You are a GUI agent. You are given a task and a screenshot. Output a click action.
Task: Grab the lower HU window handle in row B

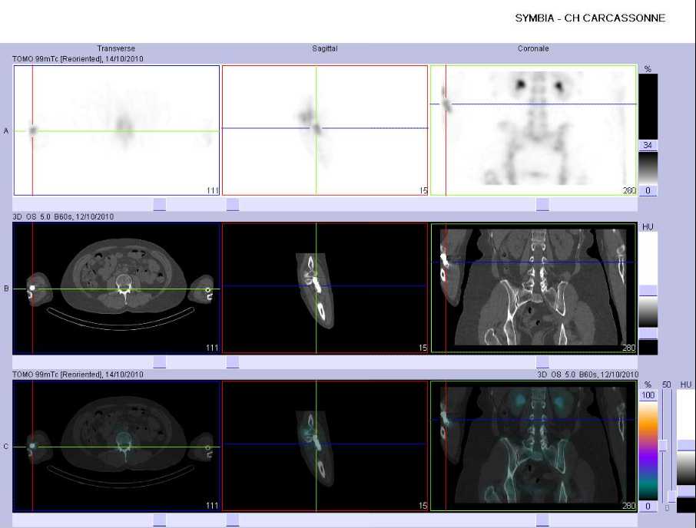pos(648,334)
